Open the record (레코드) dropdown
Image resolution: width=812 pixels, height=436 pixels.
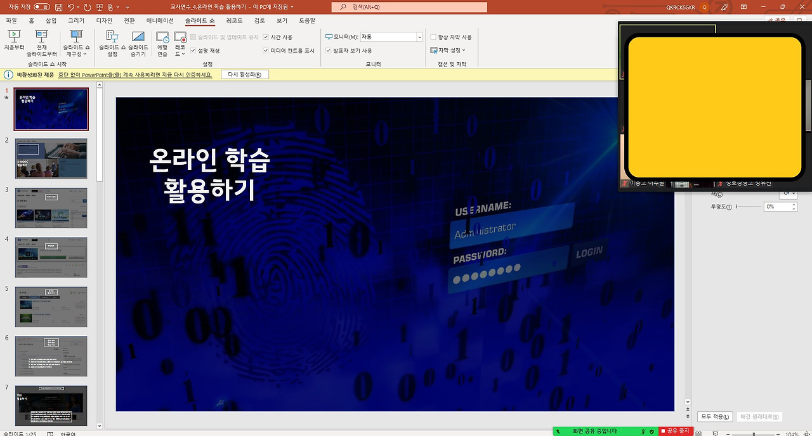[180, 43]
